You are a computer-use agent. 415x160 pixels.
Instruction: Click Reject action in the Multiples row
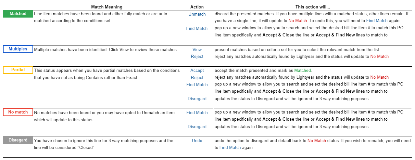[197, 56]
